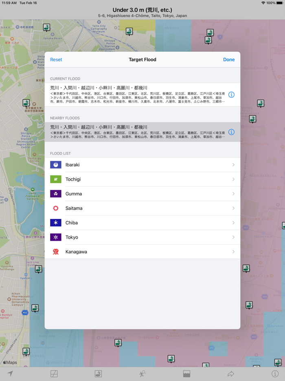This screenshot has width=285, height=381.
Task: Tap the battery indicator in status bar
Action: pos(280,3)
